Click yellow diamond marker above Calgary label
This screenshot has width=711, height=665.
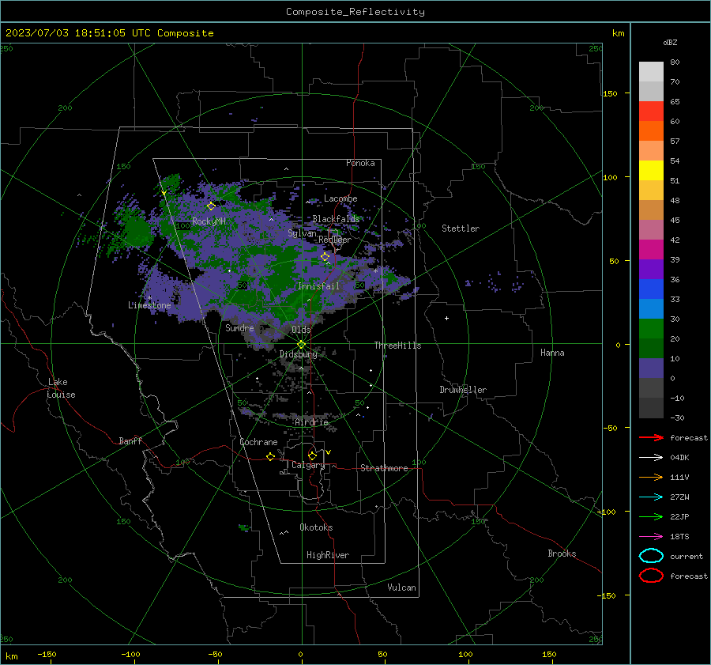point(312,455)
